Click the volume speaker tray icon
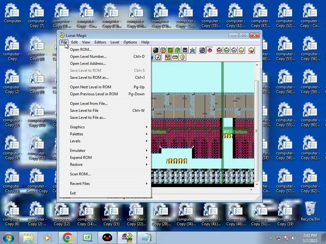326x244 pixels. 294,238
